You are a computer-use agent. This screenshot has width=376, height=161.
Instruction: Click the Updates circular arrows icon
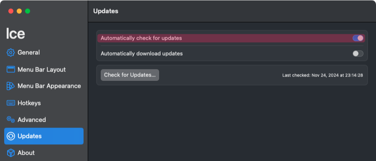point(10,136)
